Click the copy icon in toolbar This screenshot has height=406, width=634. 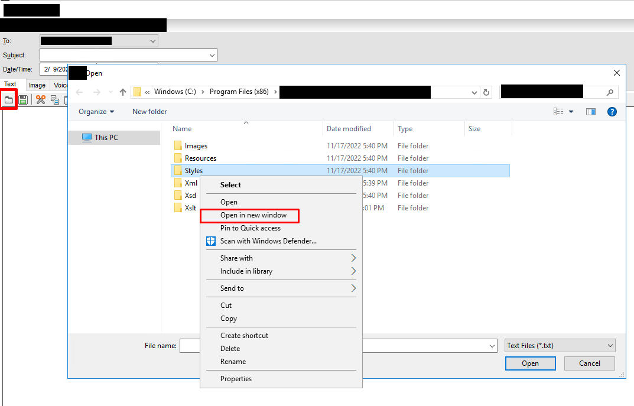coord(55,100)
